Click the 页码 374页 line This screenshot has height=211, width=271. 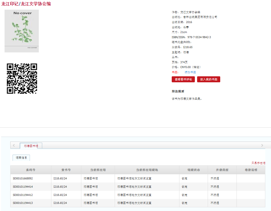(x=179, y=62)
